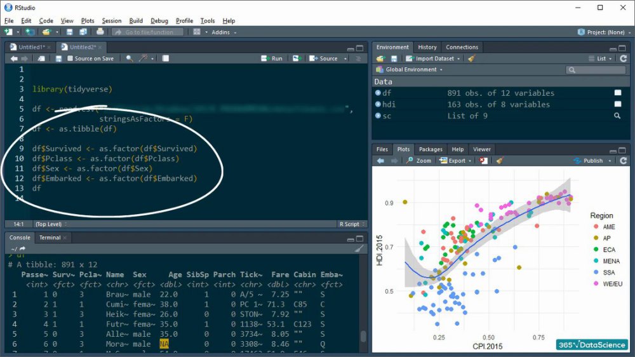Screen dimensions: 635x357
Task: Click the Re-run previous code icon
Action: pyautogui.click(x=297, y=58)
